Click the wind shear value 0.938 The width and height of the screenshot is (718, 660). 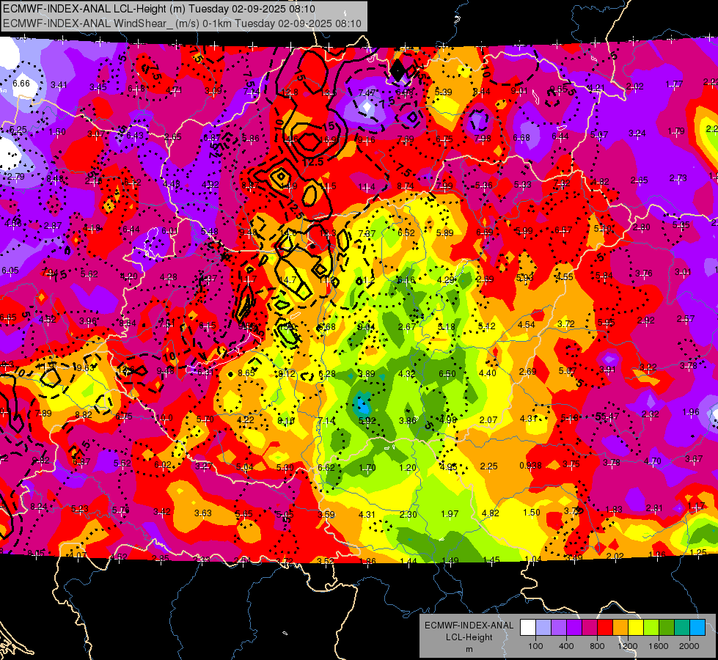pos(530,466)
